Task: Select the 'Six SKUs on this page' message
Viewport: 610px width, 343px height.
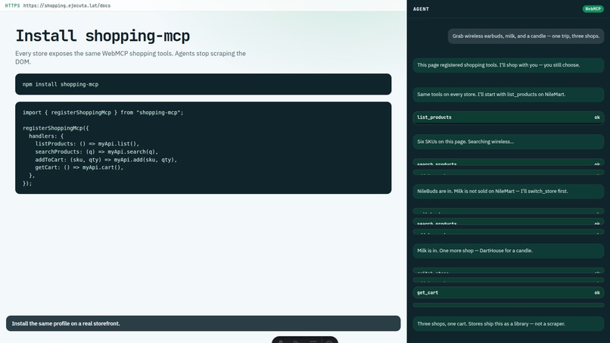Action: 508,142
